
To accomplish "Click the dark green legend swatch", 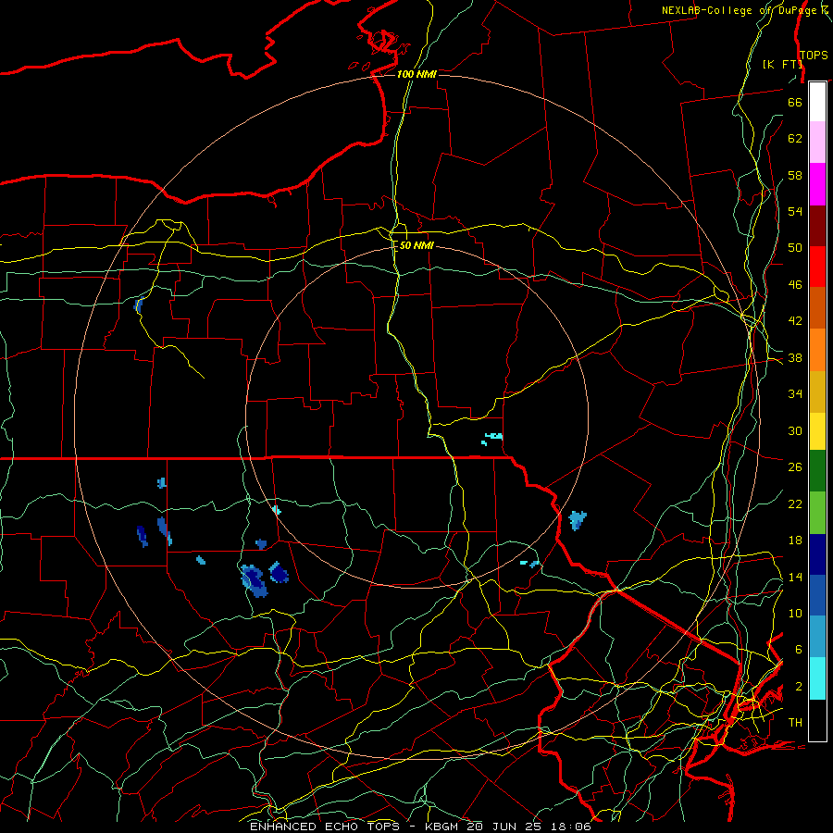I will [x=817, y=471].
